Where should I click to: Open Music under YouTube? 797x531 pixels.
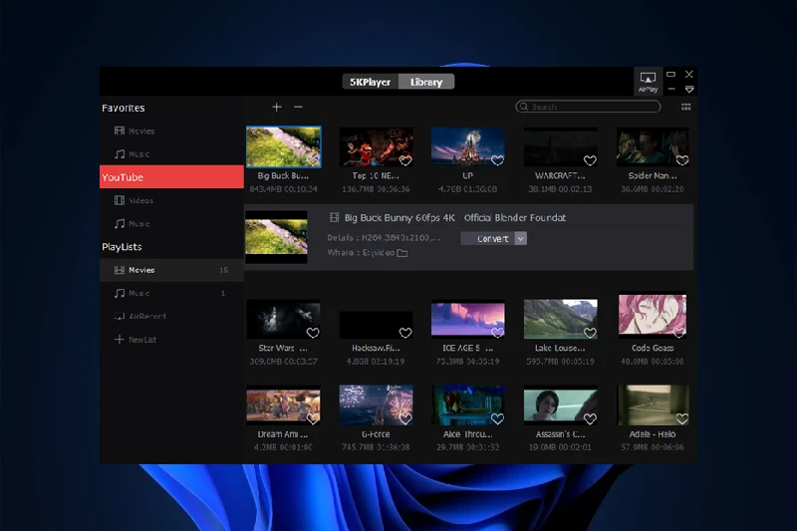(x=171, y=223)
